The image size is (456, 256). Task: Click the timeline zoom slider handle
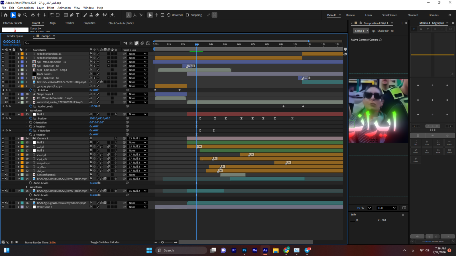(162, 242)
